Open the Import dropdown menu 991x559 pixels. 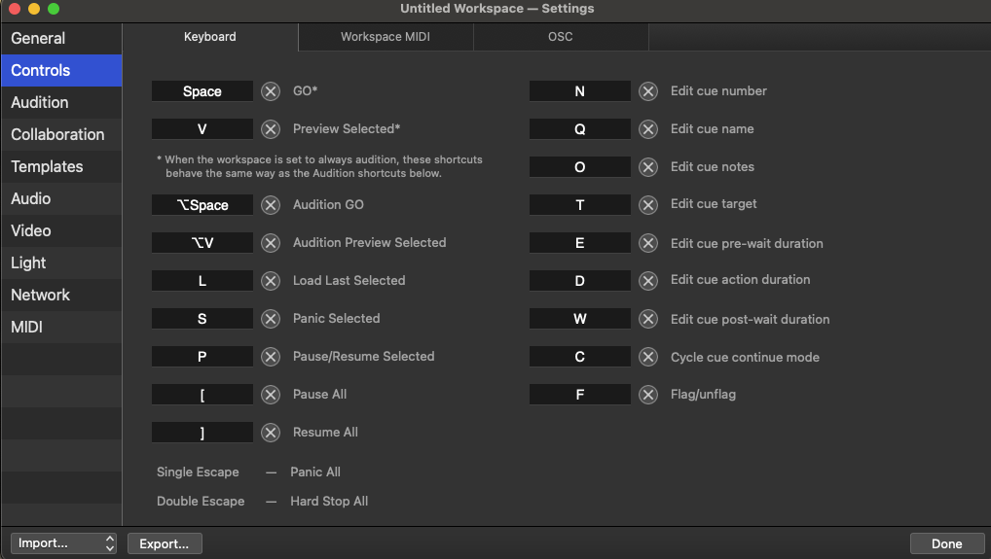(x=64, y=543)
